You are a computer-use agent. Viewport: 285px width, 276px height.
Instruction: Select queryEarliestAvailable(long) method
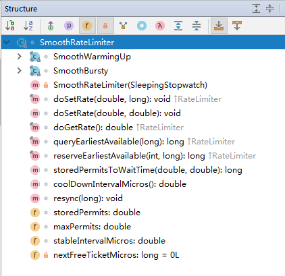click(119, 142)
